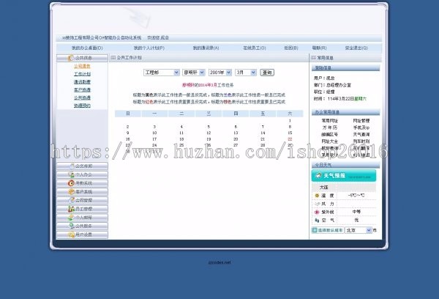This screenshot has width=439, height=299.
Task: Open 我的办公桌面(D) menu
Action: pyautogui.click(x=87, y=48)
